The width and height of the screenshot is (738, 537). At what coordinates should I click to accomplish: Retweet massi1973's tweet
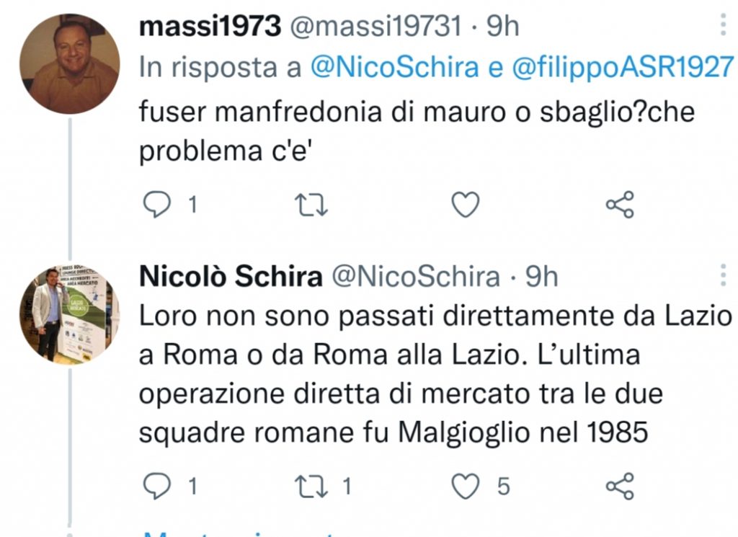310,204
